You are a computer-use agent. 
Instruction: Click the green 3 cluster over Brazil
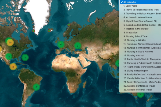coord(36,87)
